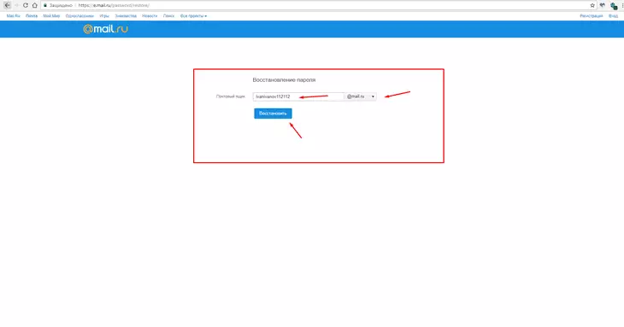Screen dimensions: 624x327
Task: Bookmark this page with the star icon
Action: point(592,5)
